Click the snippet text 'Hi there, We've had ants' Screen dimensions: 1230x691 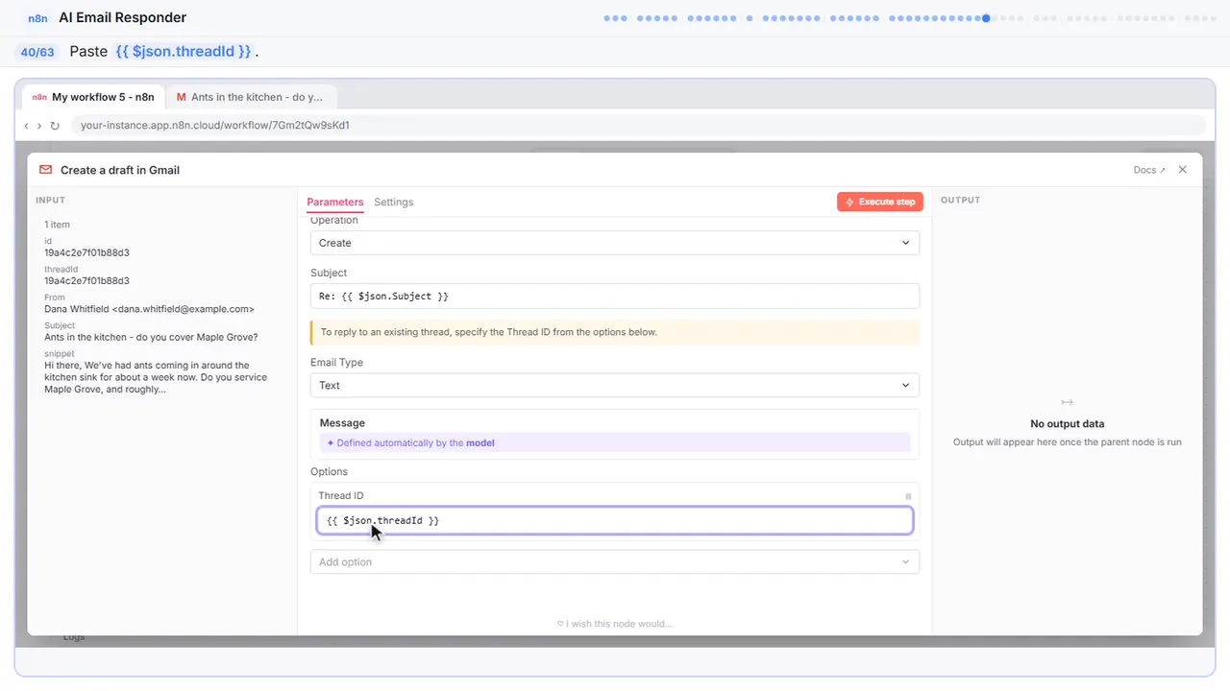(156, 377)
